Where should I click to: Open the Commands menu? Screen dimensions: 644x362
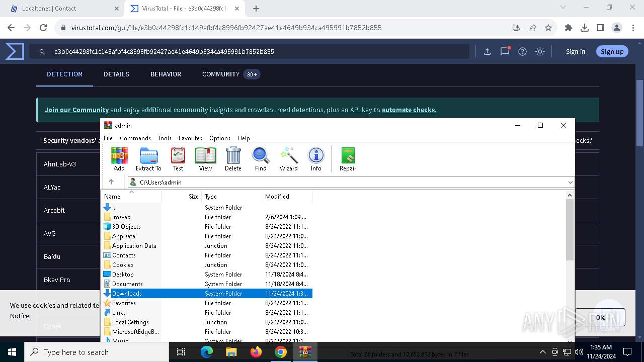(135, 138)
